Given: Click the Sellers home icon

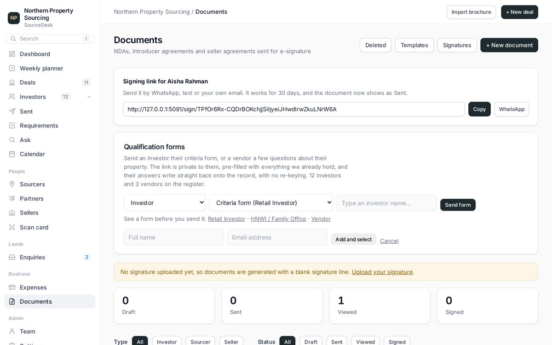Looking at the screenshot, I should coord(12,213).
